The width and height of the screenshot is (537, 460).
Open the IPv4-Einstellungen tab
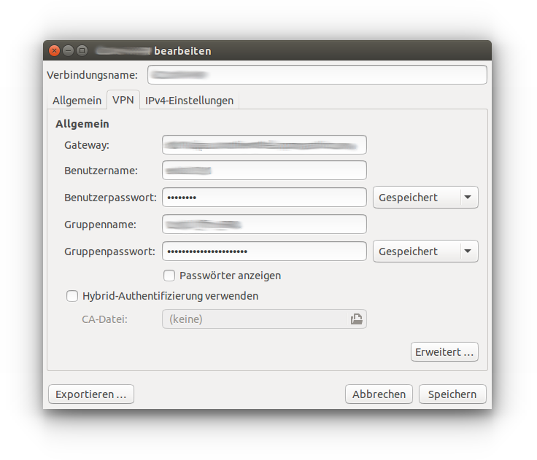coord(190,101)
